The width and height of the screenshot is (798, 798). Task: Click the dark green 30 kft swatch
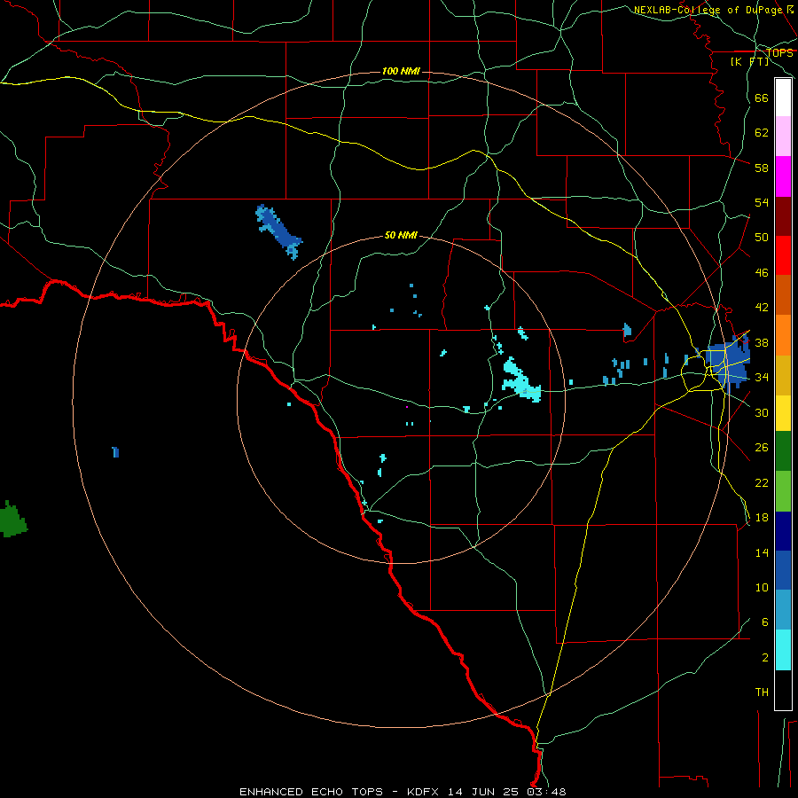click(x=783, y=451)
